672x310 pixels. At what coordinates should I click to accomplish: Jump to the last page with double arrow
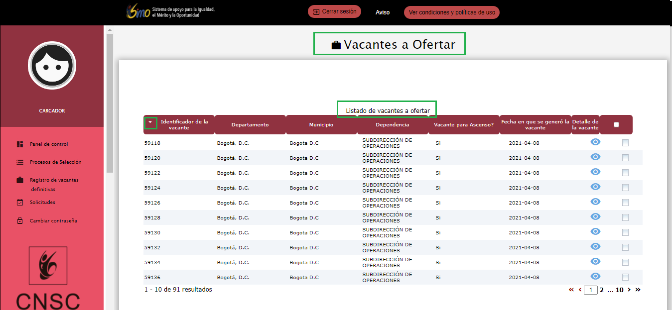(x=638, y=290)
